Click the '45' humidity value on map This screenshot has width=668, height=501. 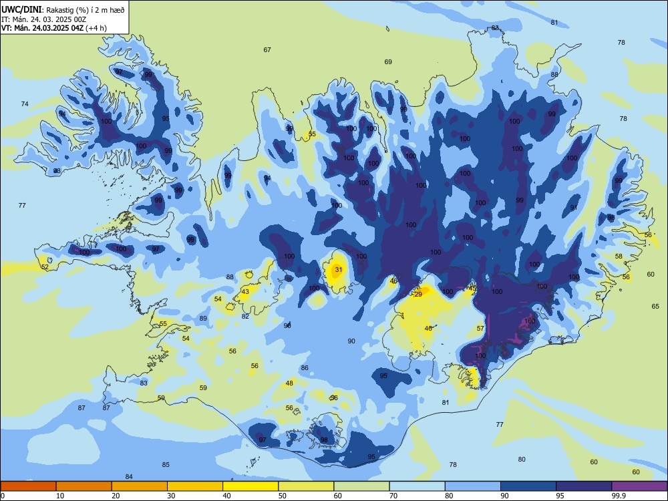pos(472,288)
